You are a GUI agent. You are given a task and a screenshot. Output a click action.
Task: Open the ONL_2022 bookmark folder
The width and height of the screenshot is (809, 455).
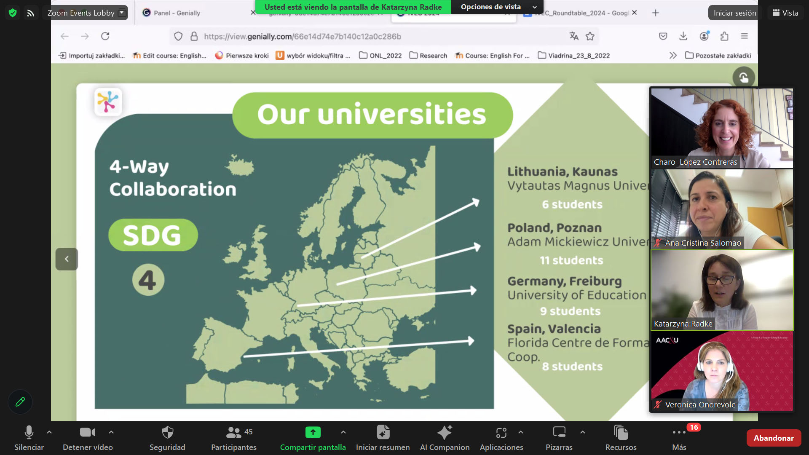click(380, 55)
